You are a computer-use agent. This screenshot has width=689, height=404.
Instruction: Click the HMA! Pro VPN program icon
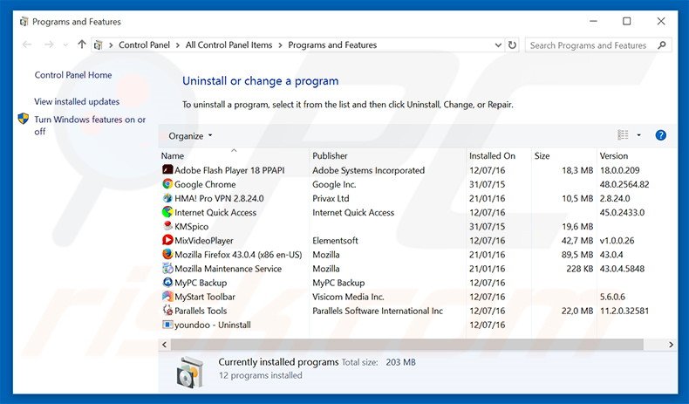coord(167,198)
